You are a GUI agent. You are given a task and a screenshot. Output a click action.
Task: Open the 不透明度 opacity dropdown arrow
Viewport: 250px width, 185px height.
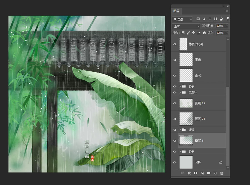227,26
